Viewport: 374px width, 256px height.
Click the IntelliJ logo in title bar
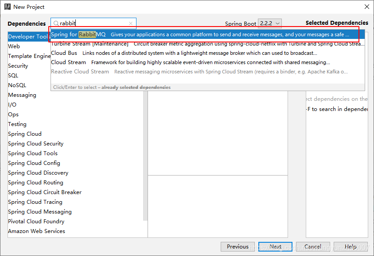[8, 7]
